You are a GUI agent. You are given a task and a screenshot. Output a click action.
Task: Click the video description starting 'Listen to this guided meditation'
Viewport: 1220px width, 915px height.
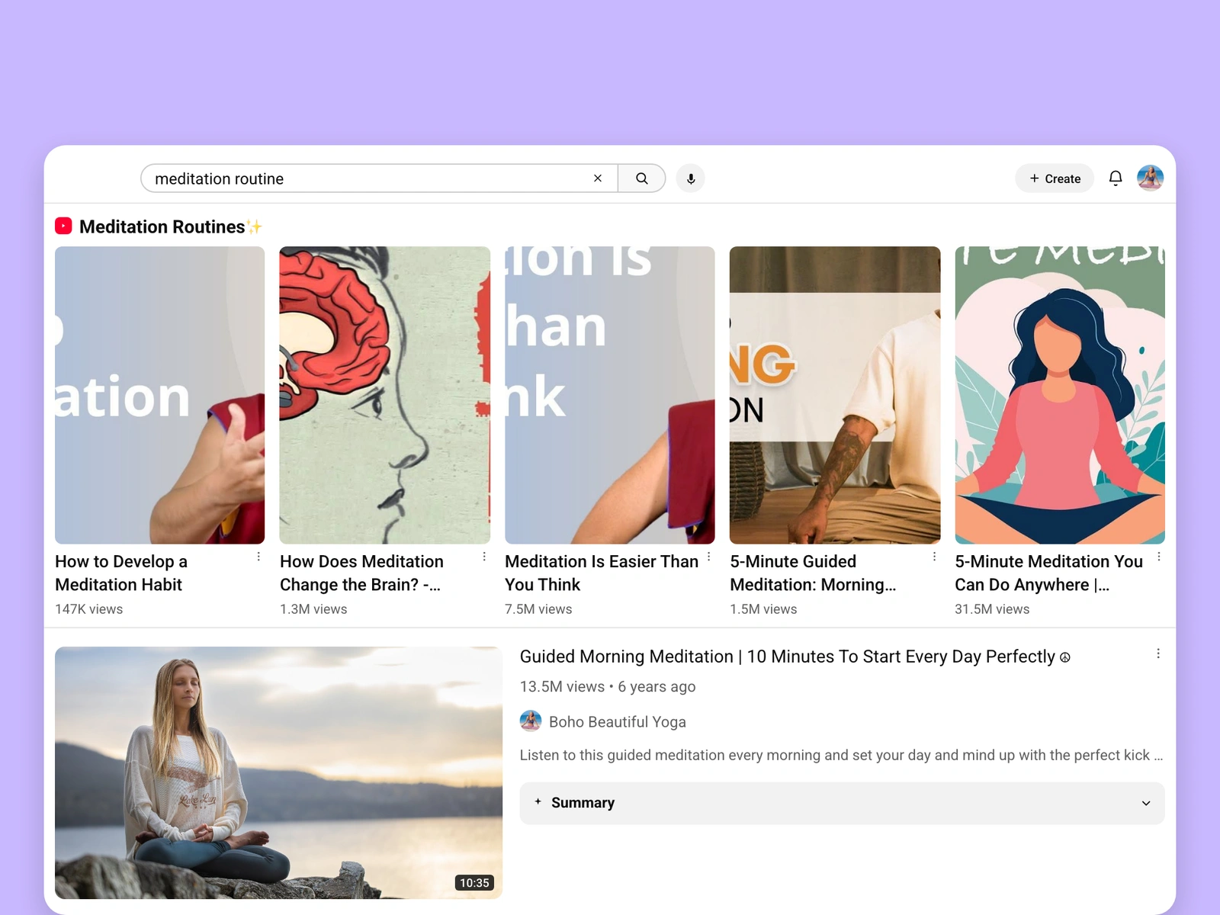[841, 755]
